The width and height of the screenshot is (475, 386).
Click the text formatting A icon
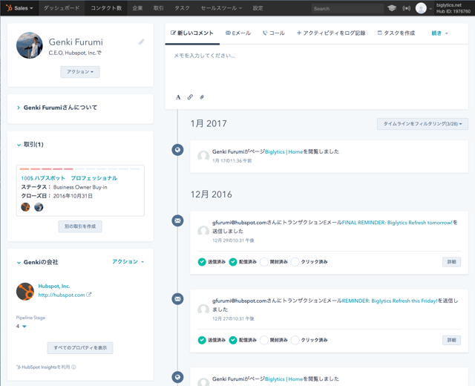tap(178, 97)
